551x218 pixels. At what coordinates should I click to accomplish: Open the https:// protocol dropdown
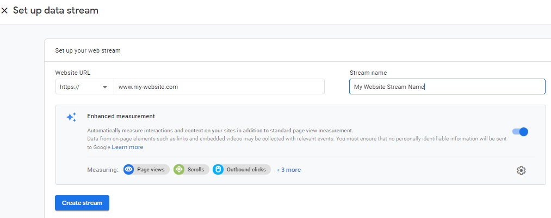pyautogui.click(x=84, y=87)
